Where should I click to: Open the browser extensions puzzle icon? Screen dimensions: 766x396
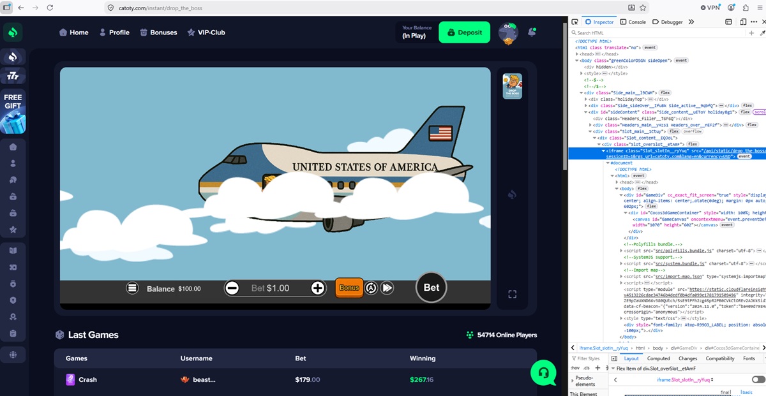pos(746,8)
